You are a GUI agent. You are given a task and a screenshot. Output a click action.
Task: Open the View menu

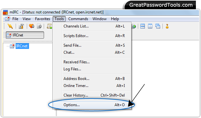[x=26, y=19]
